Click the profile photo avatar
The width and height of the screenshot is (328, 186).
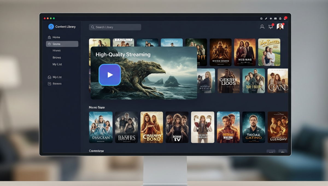point(280,27)
